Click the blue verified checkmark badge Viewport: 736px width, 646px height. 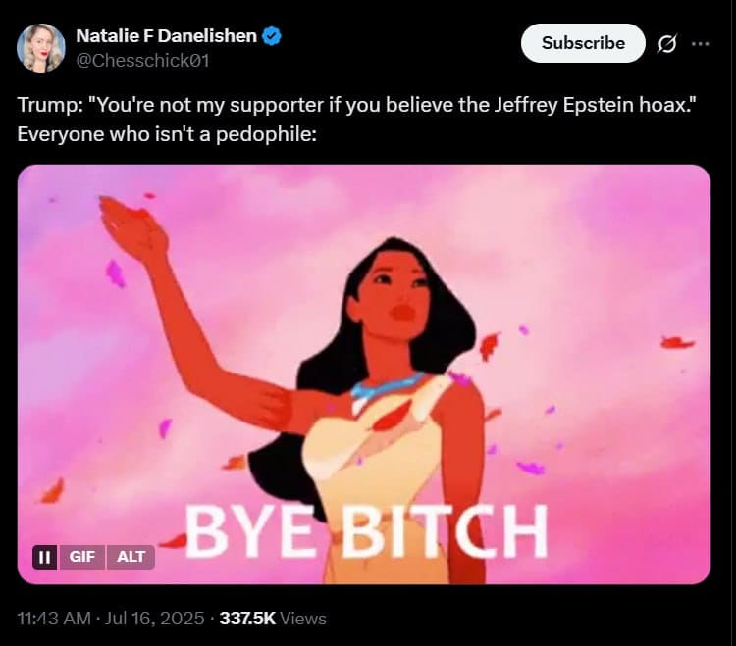click(272, 36)
